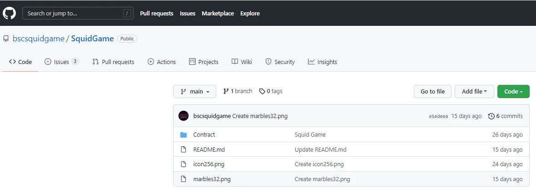Click the slash shortcut key icon
This screenshot has height=192, width=536.
[x=127, y=14]
